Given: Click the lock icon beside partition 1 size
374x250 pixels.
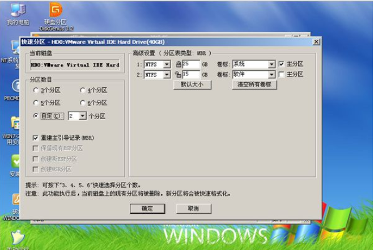Looking at the screenshot, I should click(178, 64).
